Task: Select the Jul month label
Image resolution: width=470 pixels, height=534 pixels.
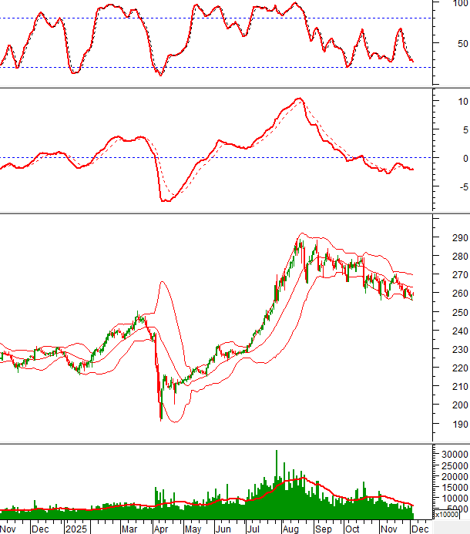Action: point(253,529)
